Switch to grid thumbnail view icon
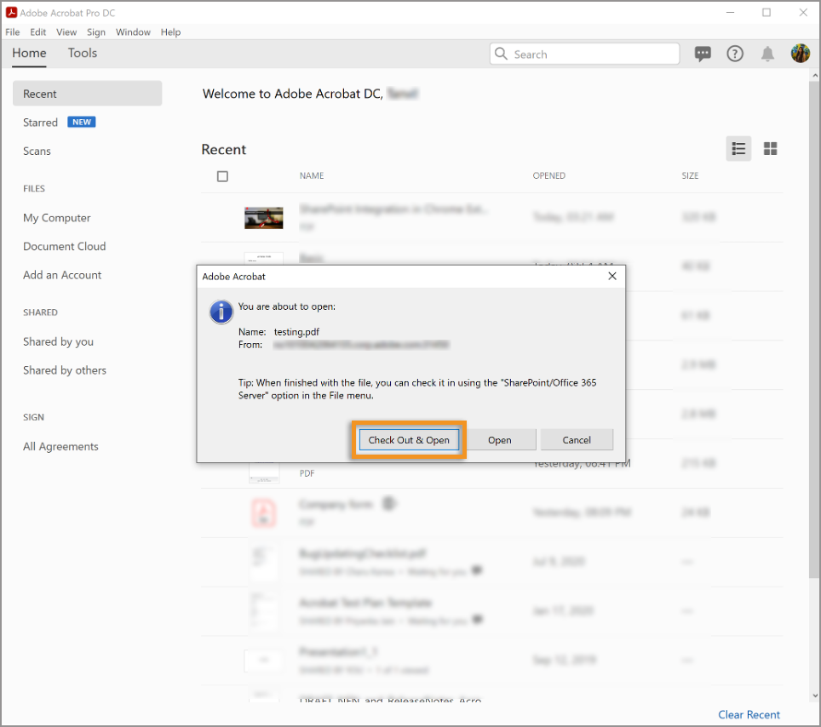 [x=770, y=149]
